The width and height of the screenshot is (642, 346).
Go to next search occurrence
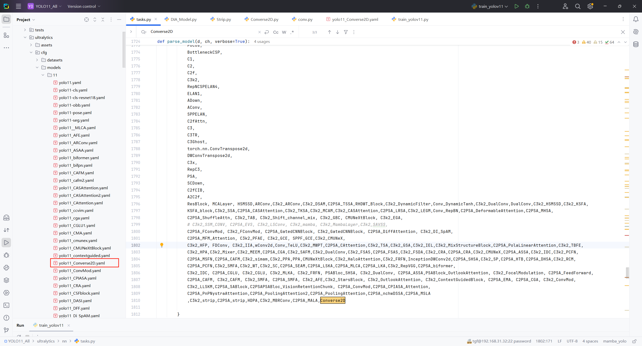pos(338,32)
